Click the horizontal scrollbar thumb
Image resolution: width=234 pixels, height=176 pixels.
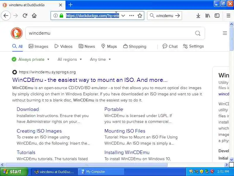click(86, 165)
